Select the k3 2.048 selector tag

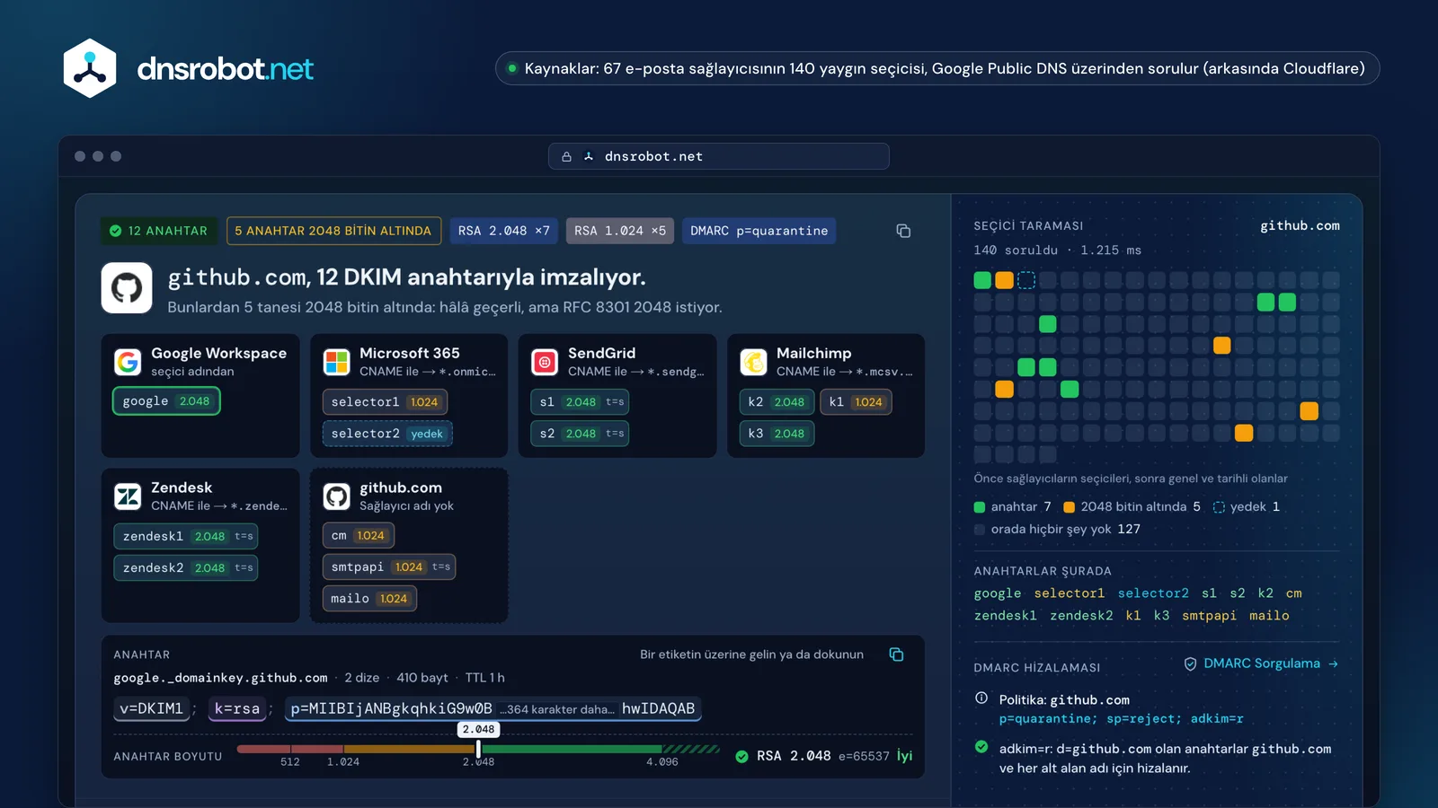tap(777, 434)
